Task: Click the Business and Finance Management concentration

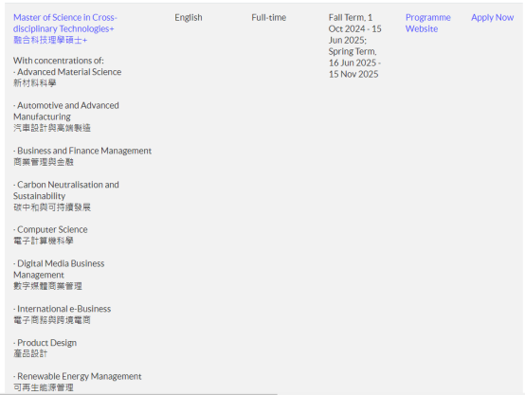Action: click(x=82, y=151)
